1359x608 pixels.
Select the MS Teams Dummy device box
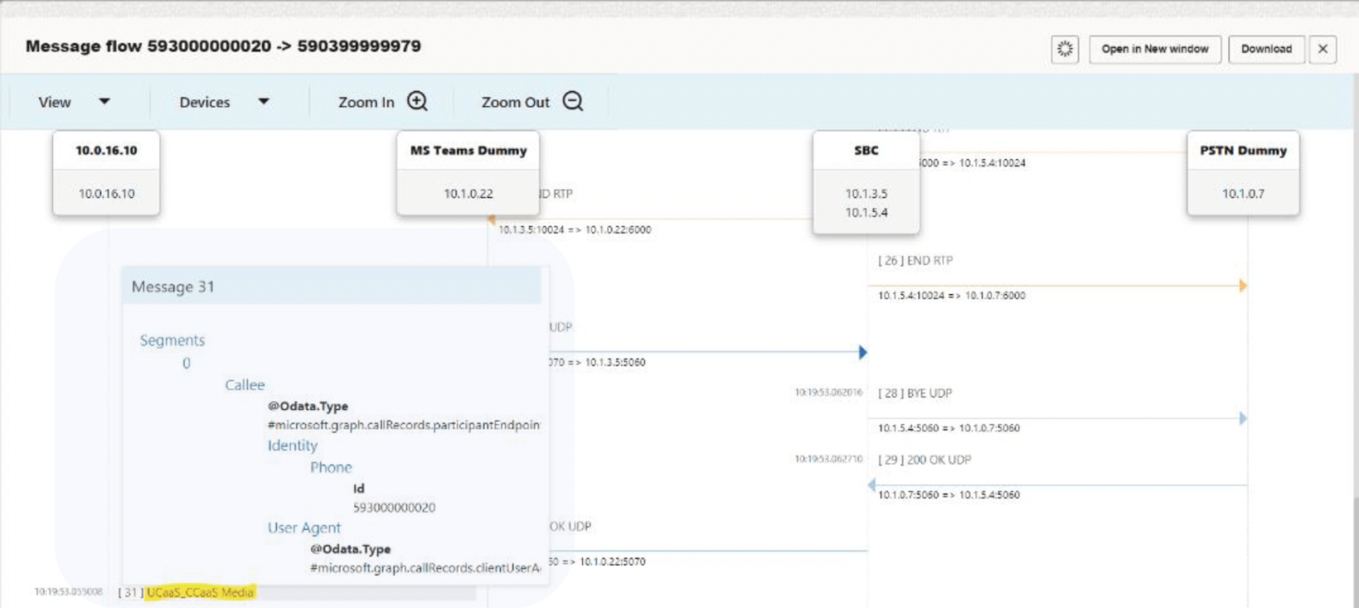pos(468,172)
